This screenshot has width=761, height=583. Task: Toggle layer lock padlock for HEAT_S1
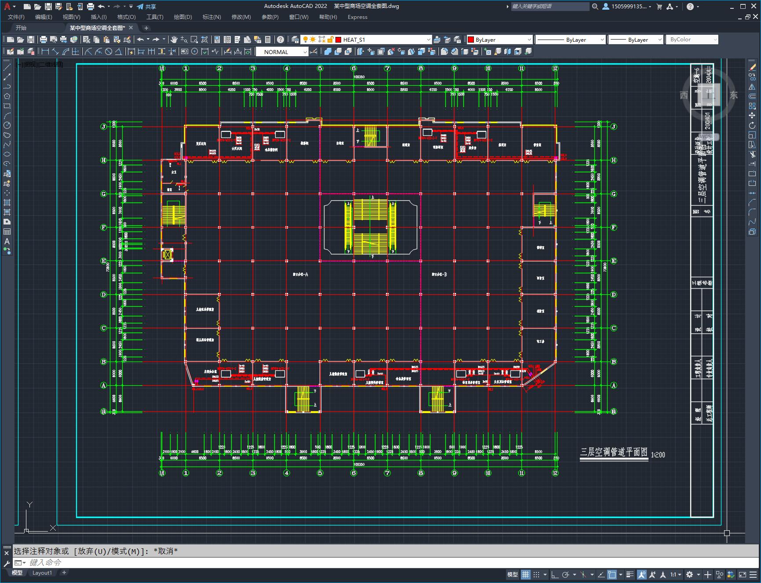tap(330, 40)
